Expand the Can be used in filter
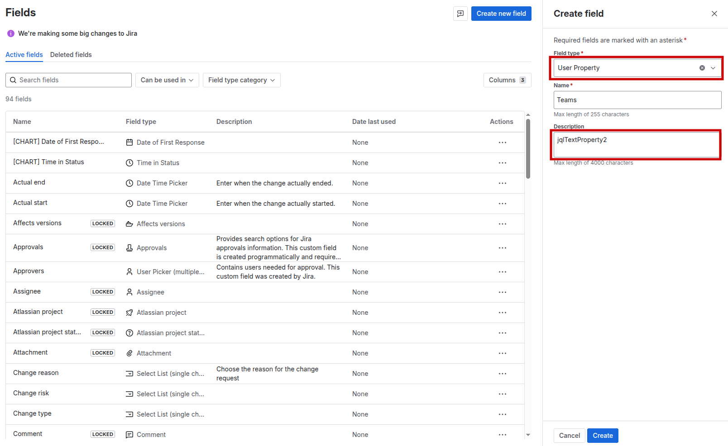The width and height of the screenshot is (728, 446). pyautogui.click(x=167, y=80)
